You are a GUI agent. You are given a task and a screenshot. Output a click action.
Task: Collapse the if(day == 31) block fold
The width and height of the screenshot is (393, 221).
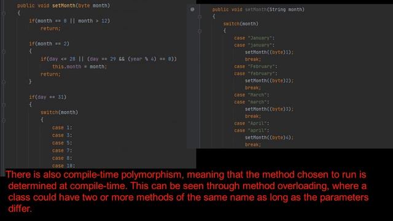point(4,105)
